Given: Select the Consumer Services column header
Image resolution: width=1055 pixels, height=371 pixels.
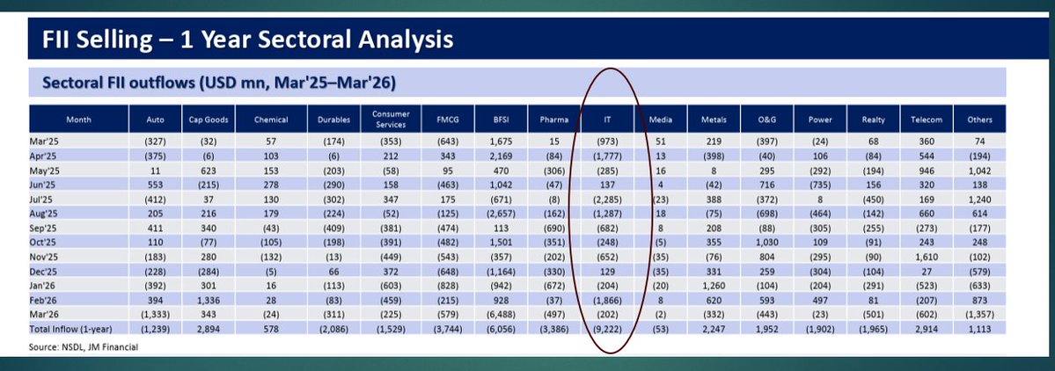Looking at the screenshot, I should (x=391, y=120).
